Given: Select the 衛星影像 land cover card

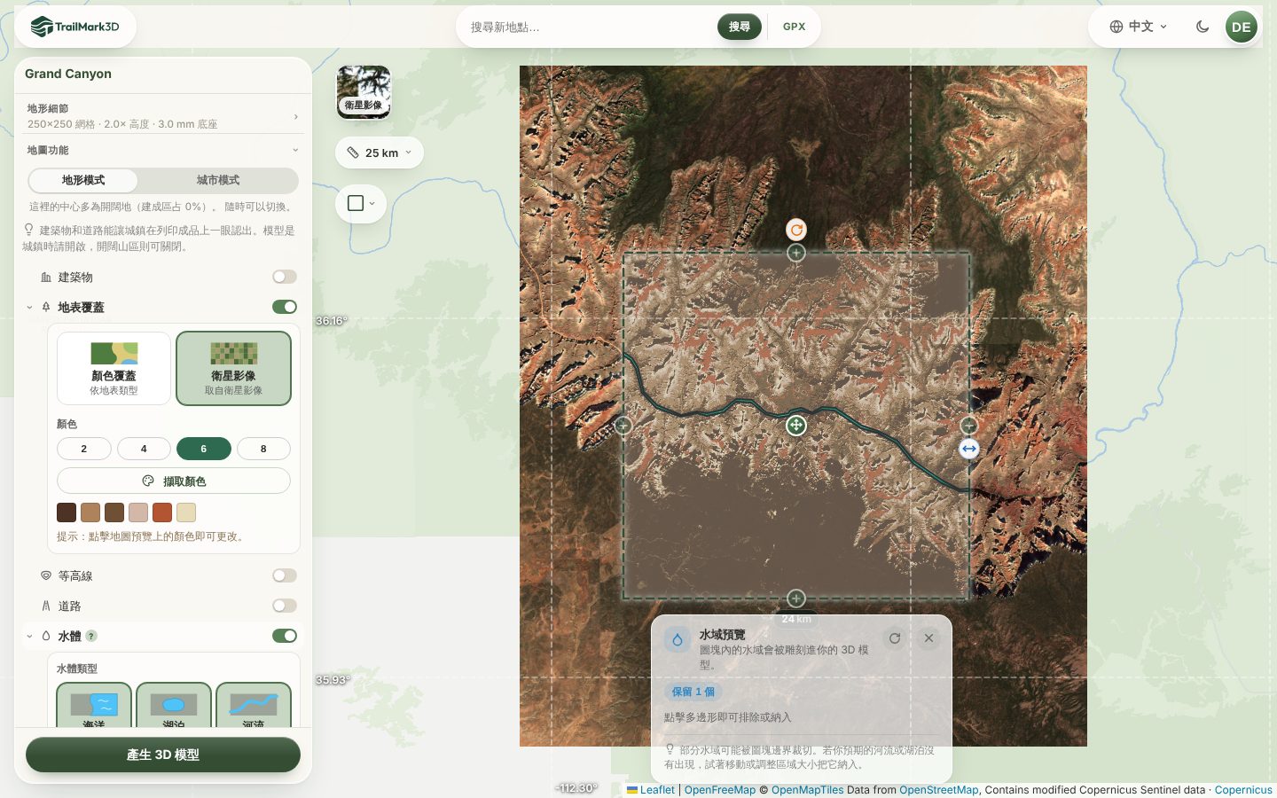Looking at the screenshot, I should click(x=233, y=368).
